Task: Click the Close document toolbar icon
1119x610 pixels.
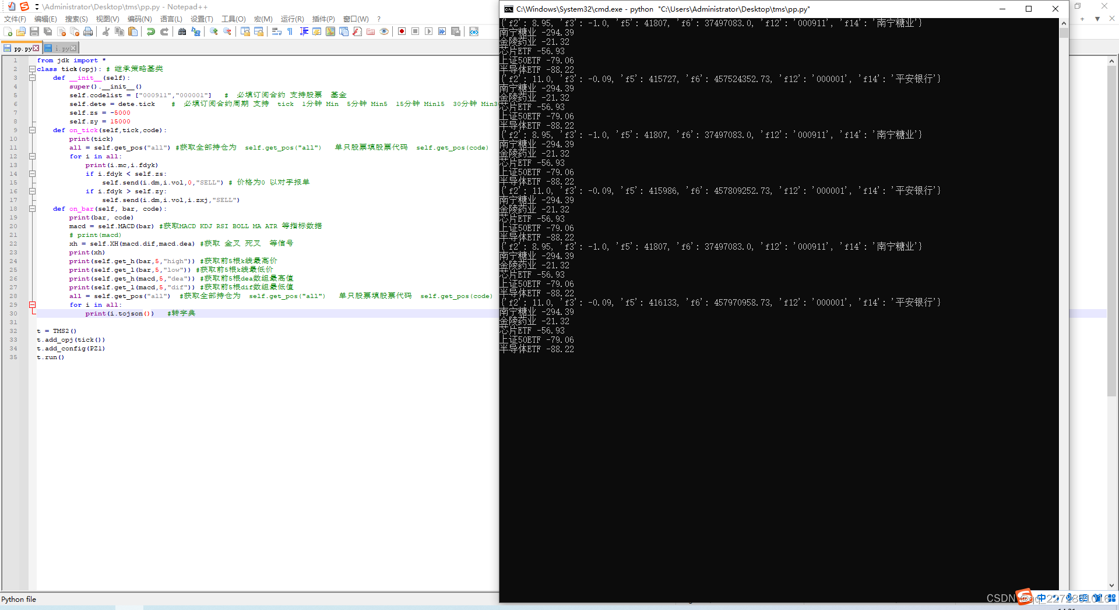Action: pyautogui.click(x=61, y=31)
